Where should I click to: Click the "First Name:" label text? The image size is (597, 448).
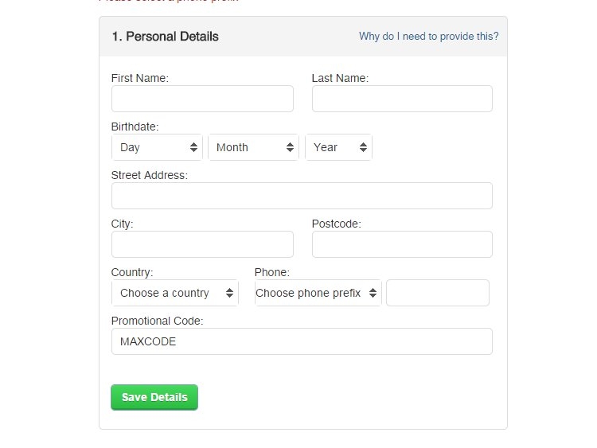coord(140,78)
